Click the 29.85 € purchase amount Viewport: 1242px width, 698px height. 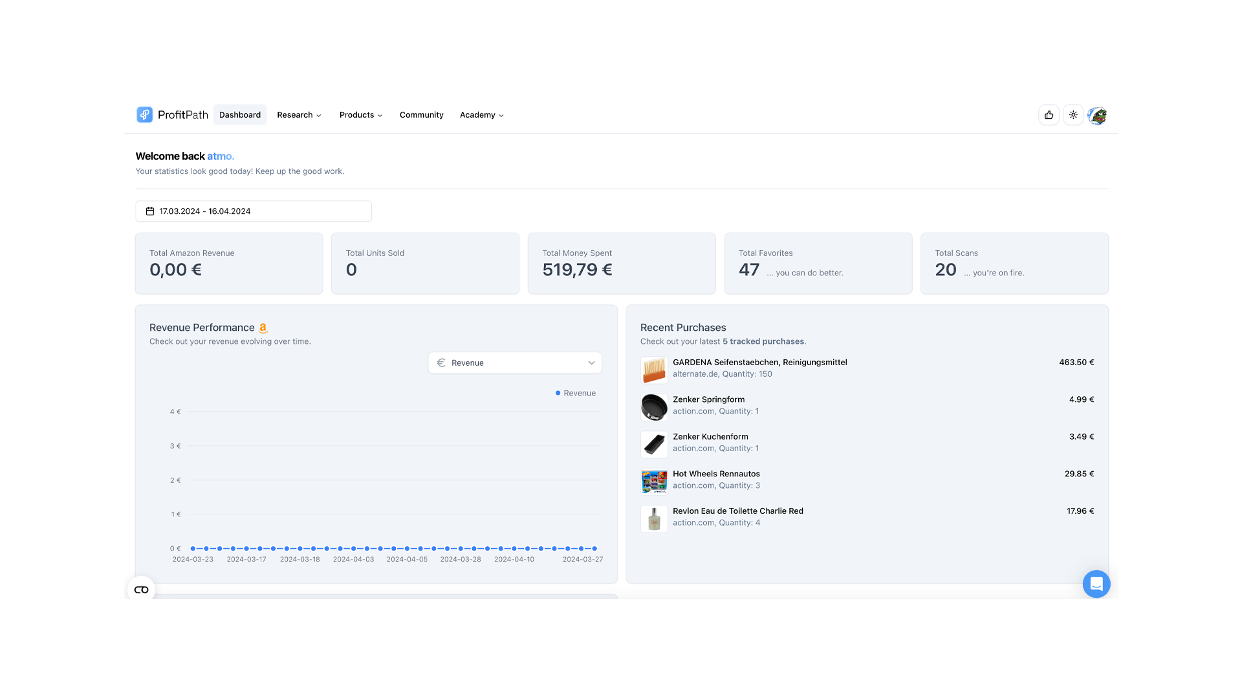pos(1079,474)
